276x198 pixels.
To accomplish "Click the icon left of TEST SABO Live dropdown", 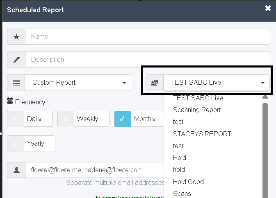I will coord(155,82).
